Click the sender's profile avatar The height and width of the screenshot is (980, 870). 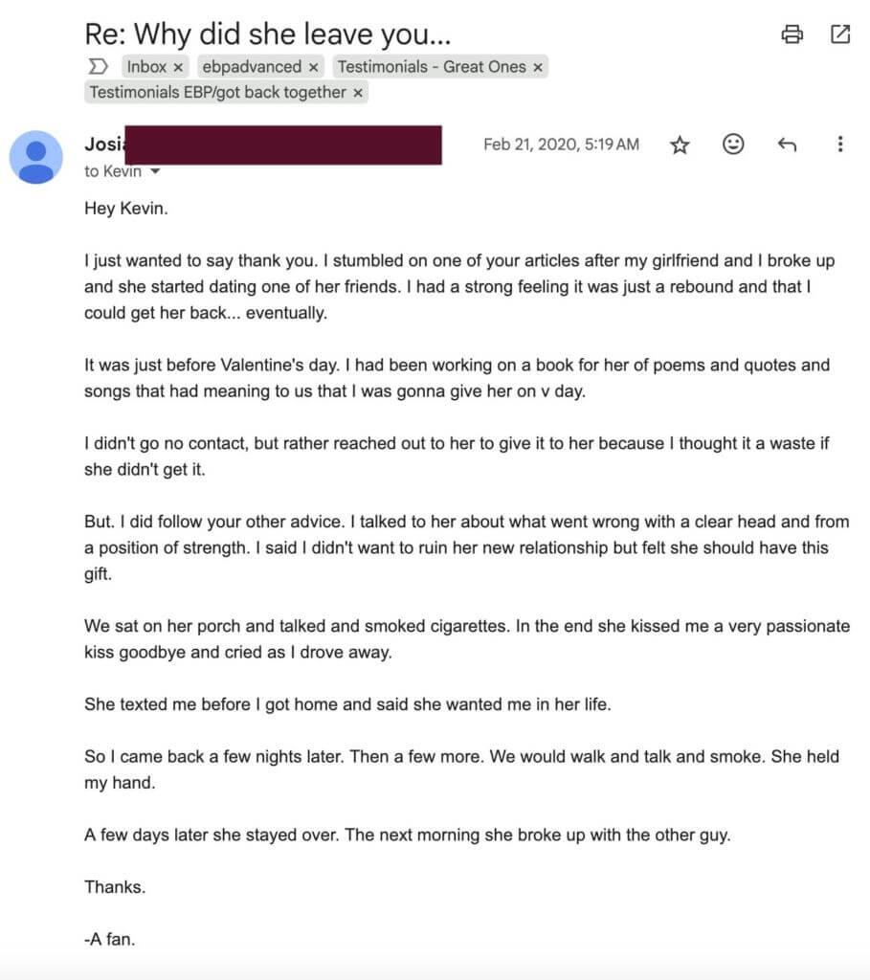pos(35,157)
